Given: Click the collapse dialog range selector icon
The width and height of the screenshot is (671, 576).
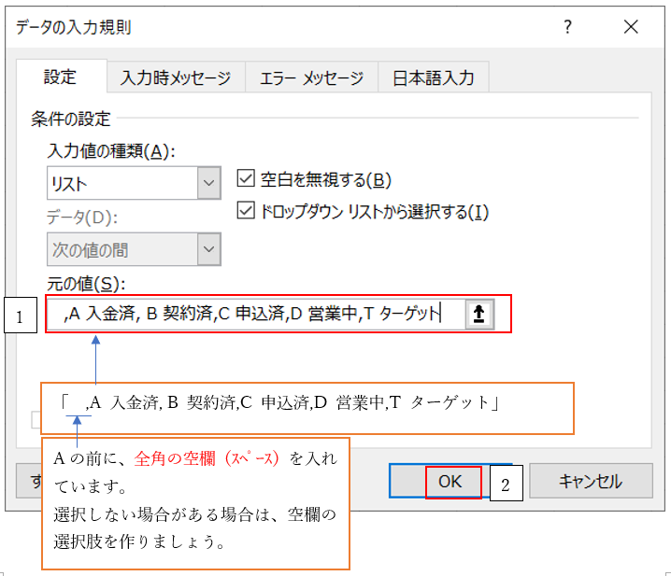Looking at the screenshot, I should coord(478,315).
